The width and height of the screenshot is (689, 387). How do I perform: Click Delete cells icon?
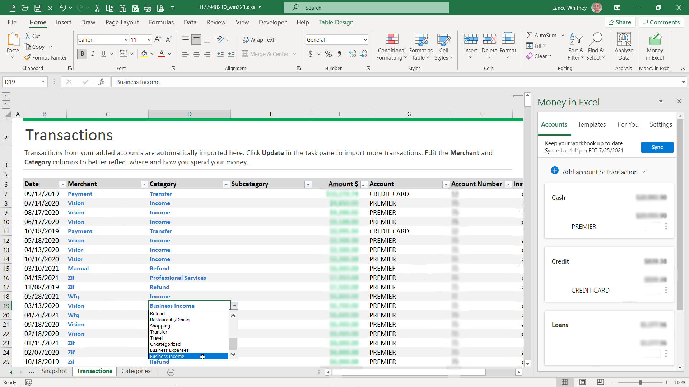click(x=489, y=39)
